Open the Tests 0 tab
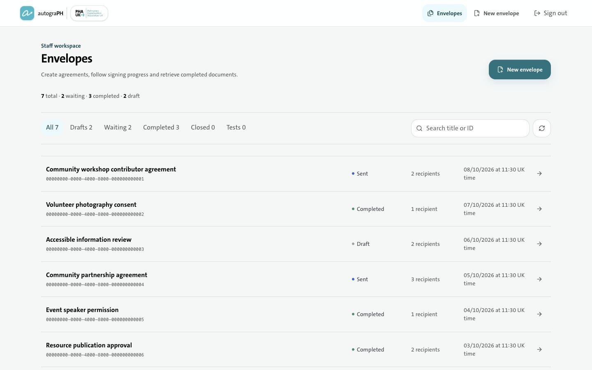 click(236, 127)
